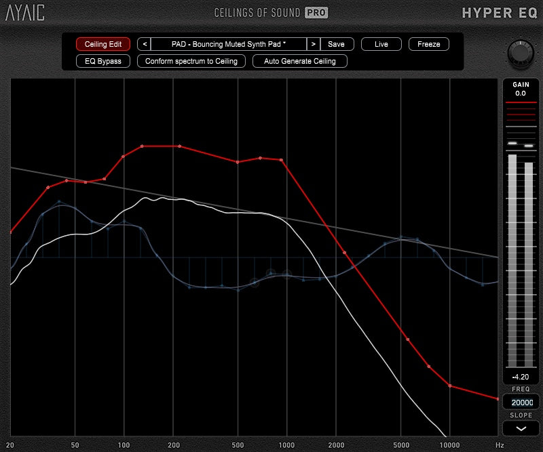Select red ceiling point near 1000 Hz
Image resolution: width=543 pixels, height=452 pixels.
point(281,160)
